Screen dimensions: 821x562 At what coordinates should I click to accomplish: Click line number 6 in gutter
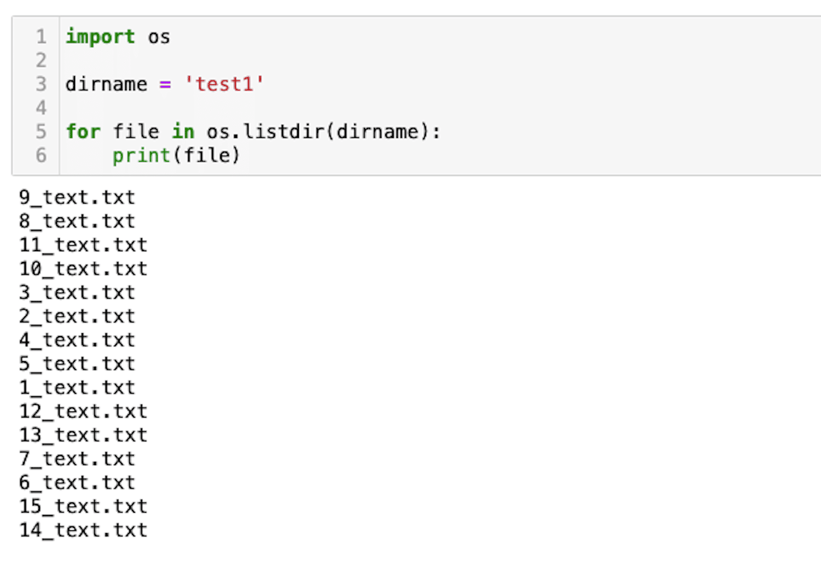[x=41, y=155]
